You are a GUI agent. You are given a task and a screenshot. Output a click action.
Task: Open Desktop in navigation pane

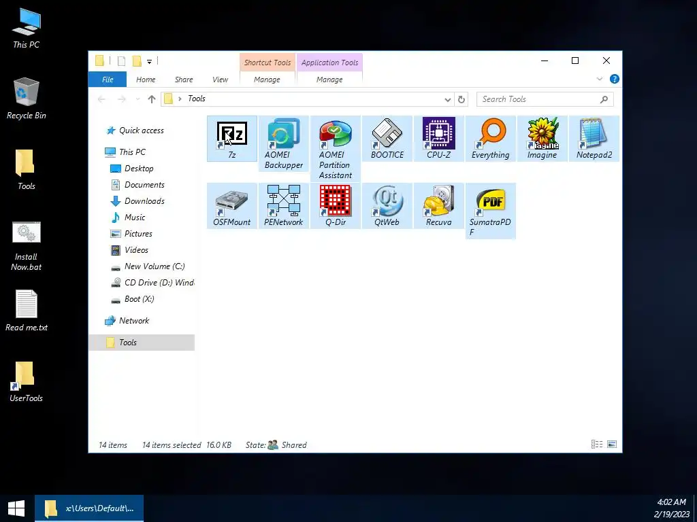click(139, 169)
